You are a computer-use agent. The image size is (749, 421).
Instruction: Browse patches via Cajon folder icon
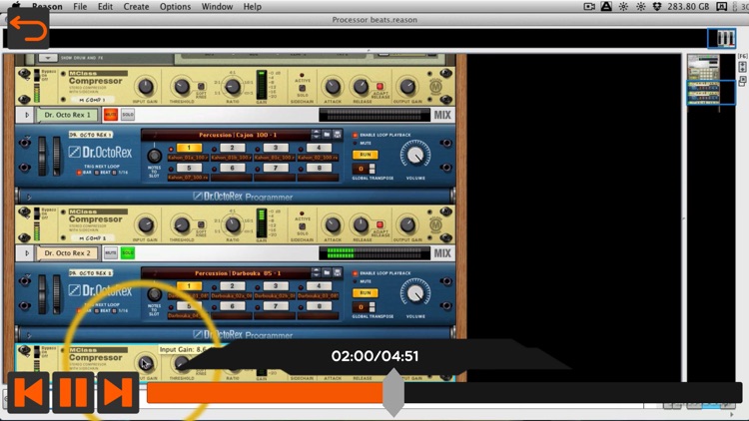tap(327, 135)
